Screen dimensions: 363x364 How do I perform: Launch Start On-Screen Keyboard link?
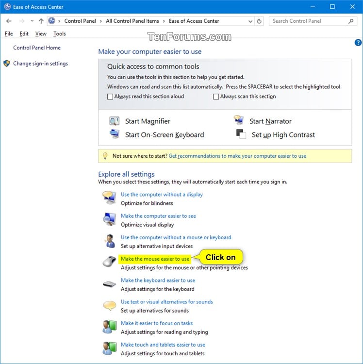[x=165, y=135]
